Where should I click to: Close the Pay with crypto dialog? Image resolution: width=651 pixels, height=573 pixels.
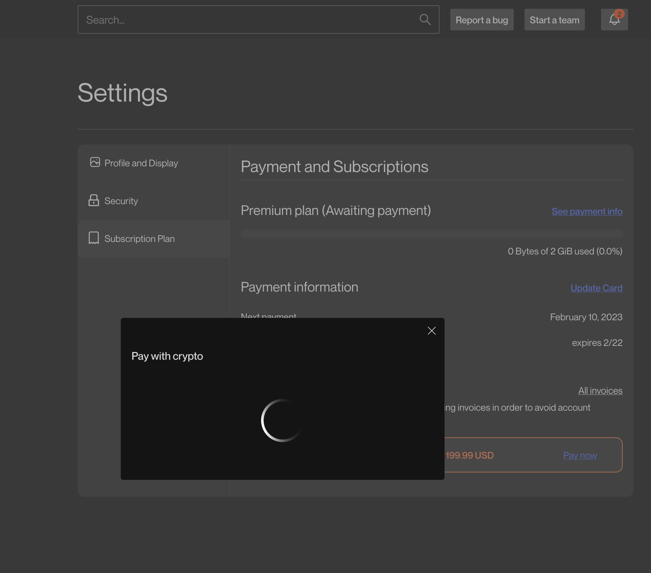[x=431, y=331]
